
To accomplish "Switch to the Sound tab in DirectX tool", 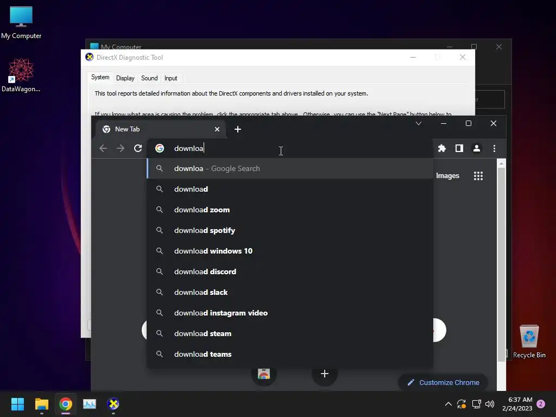I will click(149, 78).
